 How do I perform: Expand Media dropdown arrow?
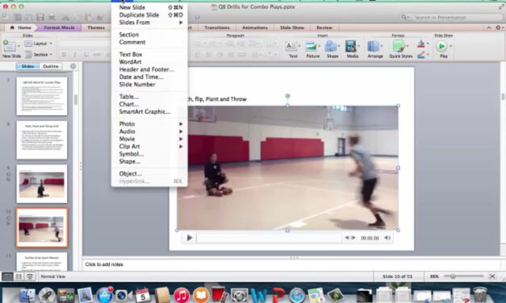(359, 47)
